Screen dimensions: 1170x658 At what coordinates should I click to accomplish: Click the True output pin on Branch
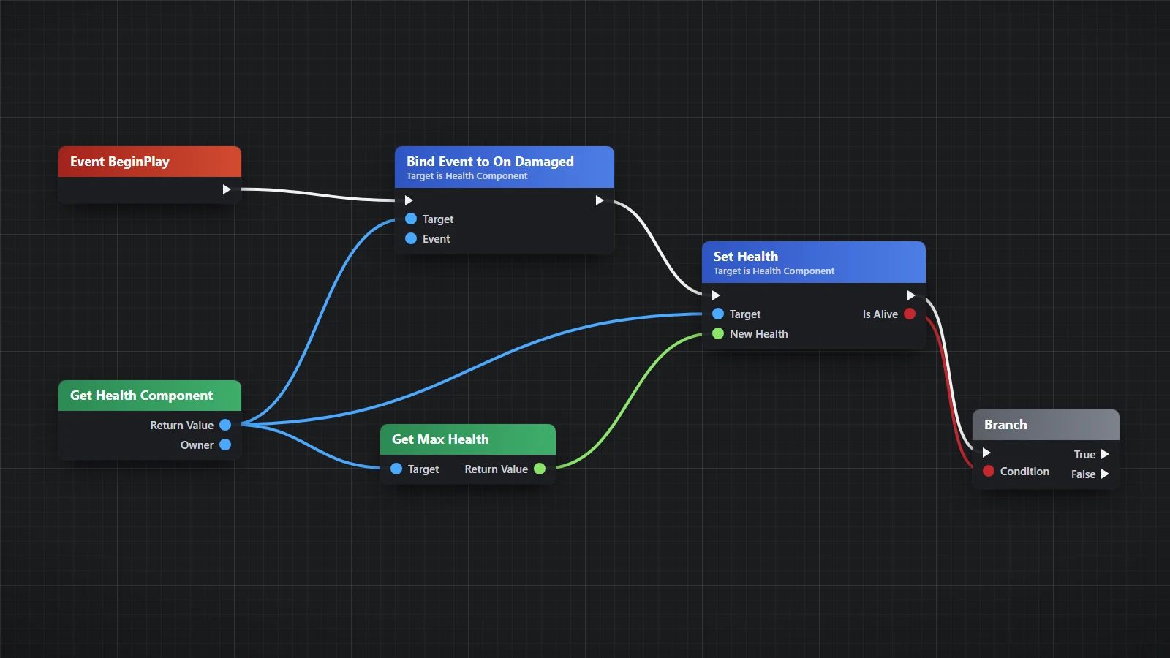(x=1105, y=454)
